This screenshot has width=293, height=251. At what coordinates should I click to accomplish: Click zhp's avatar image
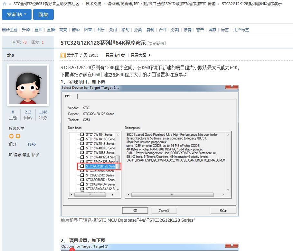pyautogui.click(x=28, y=85)
